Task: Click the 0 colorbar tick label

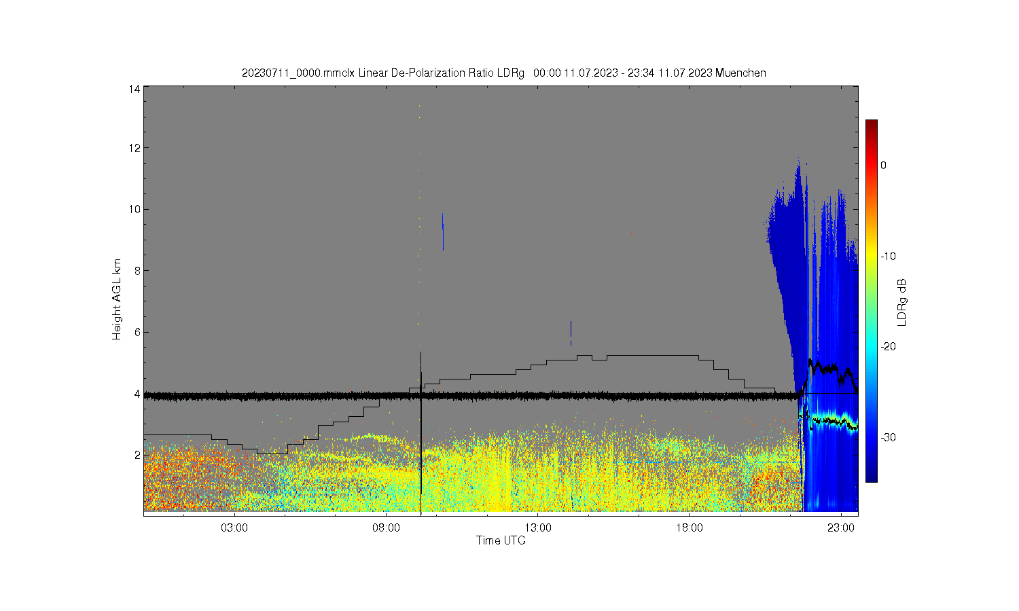Action: pos(884,165)
